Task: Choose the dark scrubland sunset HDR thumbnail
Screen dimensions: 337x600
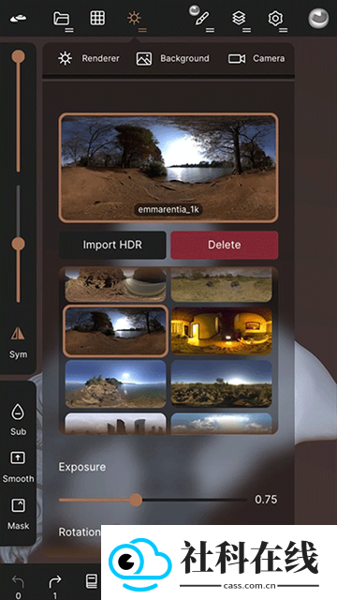Action: (x=222, y=383)
